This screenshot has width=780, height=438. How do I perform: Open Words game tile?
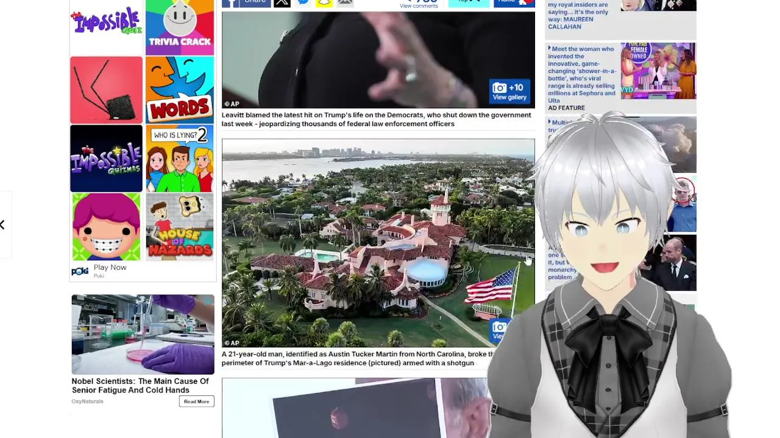pyautogui.click(x=180, y=90)
